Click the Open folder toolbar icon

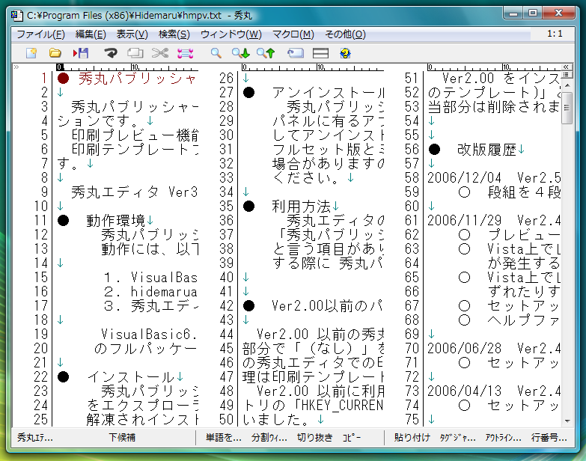[x=55, y=53]
